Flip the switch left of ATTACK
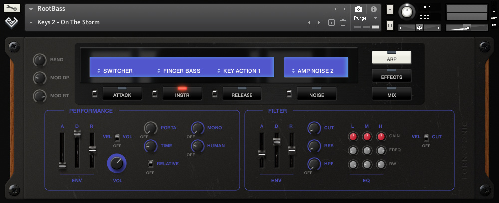 (x=94, y=93)
